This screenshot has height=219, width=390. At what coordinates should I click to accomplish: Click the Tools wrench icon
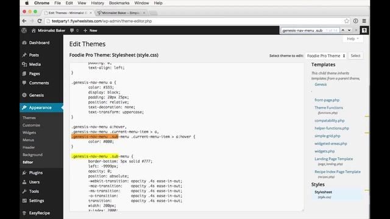coord(24,192)
